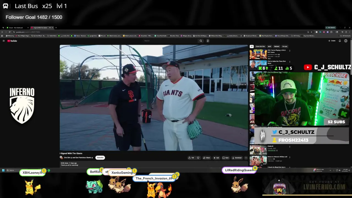The image size is (352, 198).
Task: Click the video player to pause
Action: 154,98
